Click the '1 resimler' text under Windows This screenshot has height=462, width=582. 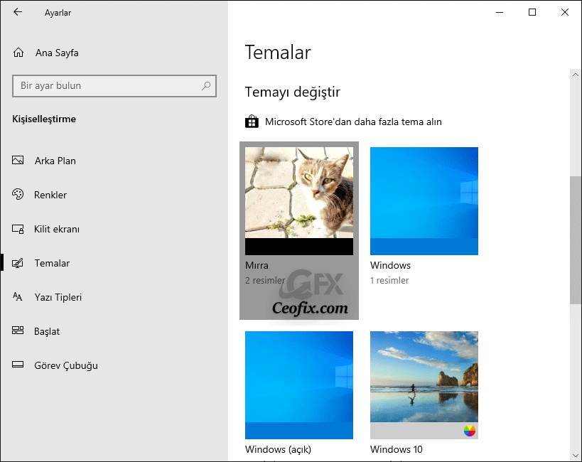coord(389,280)
